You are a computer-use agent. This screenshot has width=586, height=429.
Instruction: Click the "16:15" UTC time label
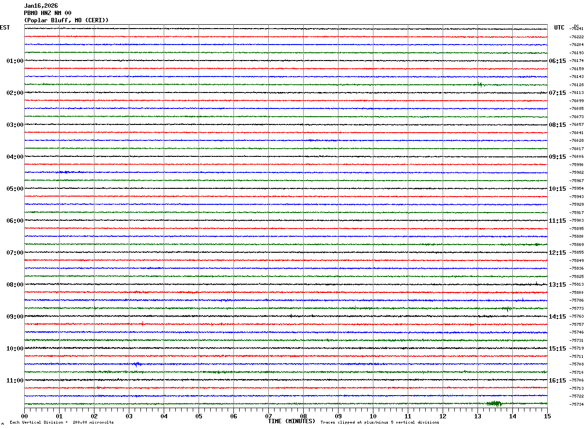557,381
